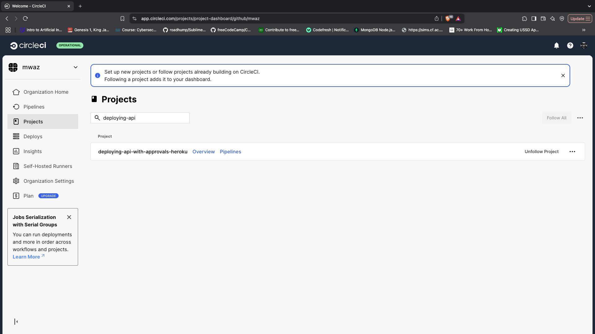The image size is (595, 334).
Task: Click Unfollow Project for deploying-api-with-approvals-heroku
Action: [x=541, y=152]
